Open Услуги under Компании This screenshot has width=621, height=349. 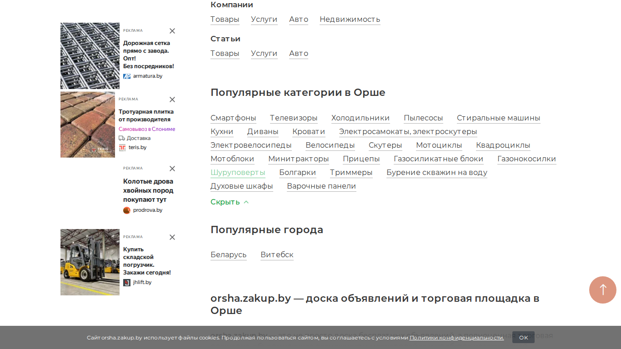coord(264,19)
